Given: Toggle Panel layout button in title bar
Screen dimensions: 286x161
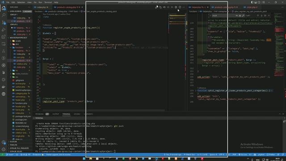Looking at the screenshot, I should pos(256,2).
